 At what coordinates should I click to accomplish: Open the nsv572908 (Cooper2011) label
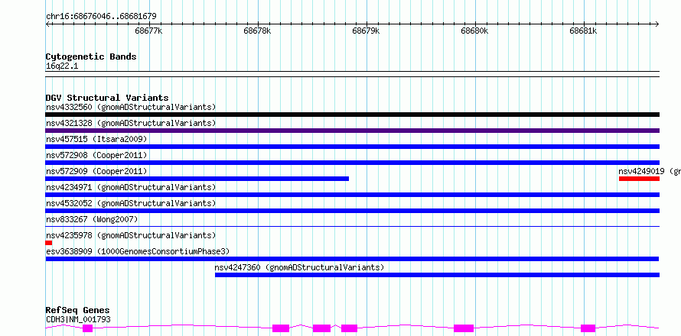[x=96, y=155]
